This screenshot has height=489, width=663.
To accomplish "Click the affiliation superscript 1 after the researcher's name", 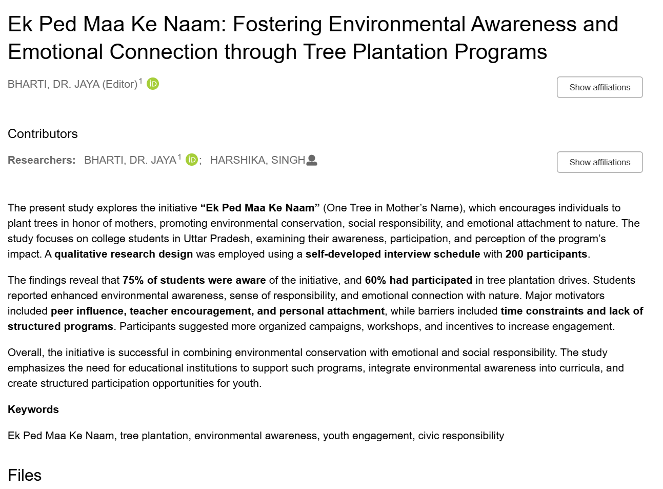I will tap(179, 158).
